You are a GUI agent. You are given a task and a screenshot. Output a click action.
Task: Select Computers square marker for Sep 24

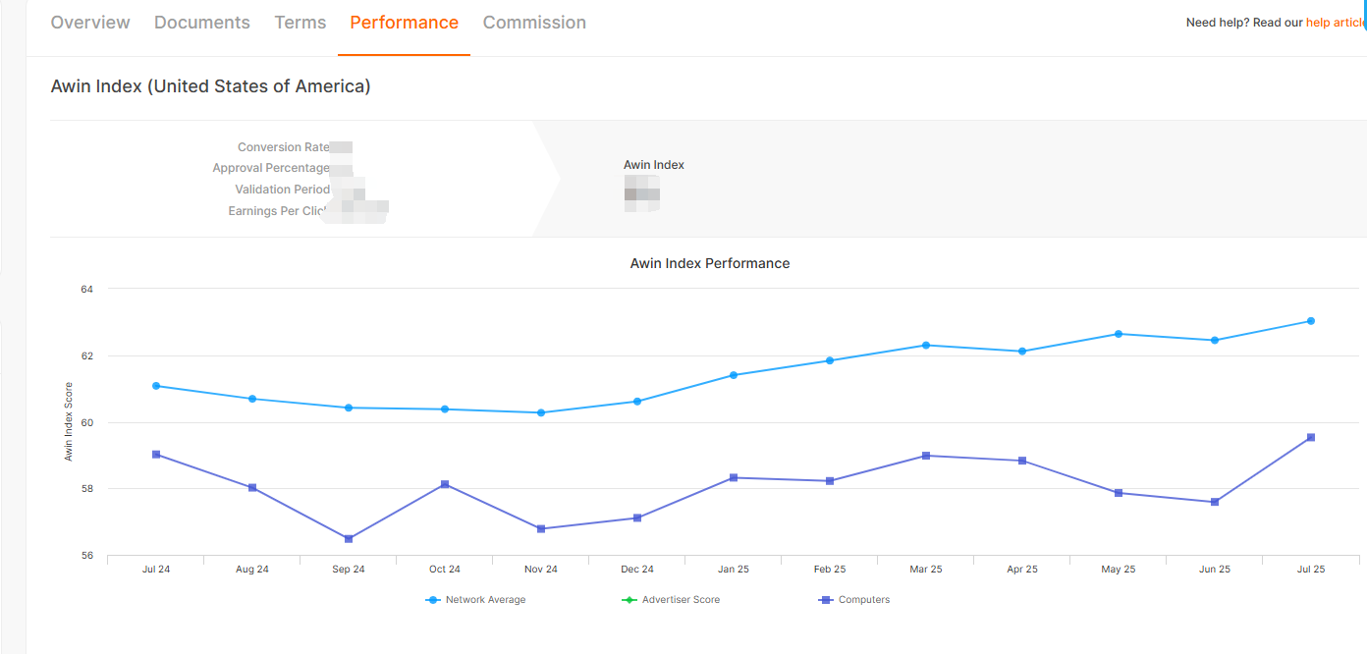point(349,539)
